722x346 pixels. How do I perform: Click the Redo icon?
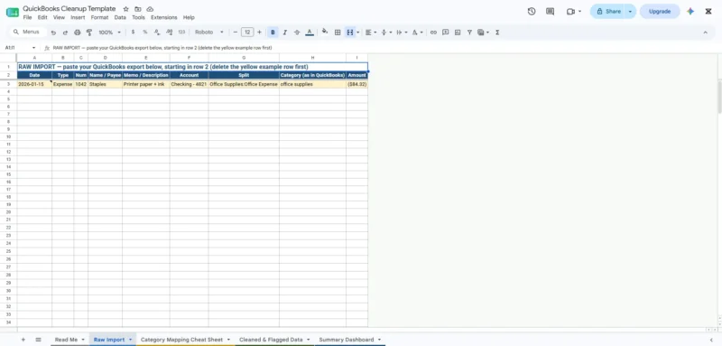(65, 33)
